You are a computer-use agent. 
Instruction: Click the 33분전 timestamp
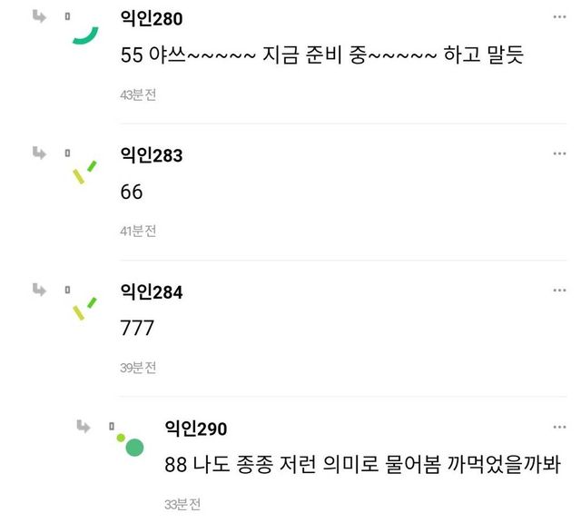182,504
